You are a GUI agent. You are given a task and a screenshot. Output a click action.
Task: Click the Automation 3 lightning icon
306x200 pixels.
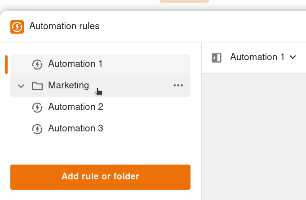[x=37, y=129]
